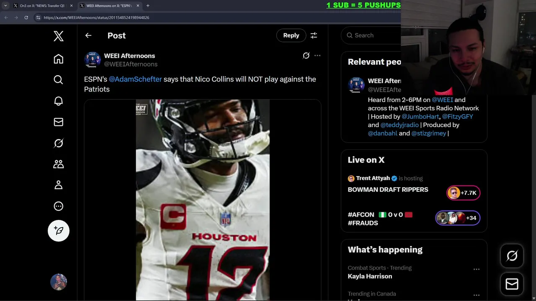The image size is (536, 301).
Task: Open WEEI Afternoons profile avatar on post
Action: click(92, 60)
